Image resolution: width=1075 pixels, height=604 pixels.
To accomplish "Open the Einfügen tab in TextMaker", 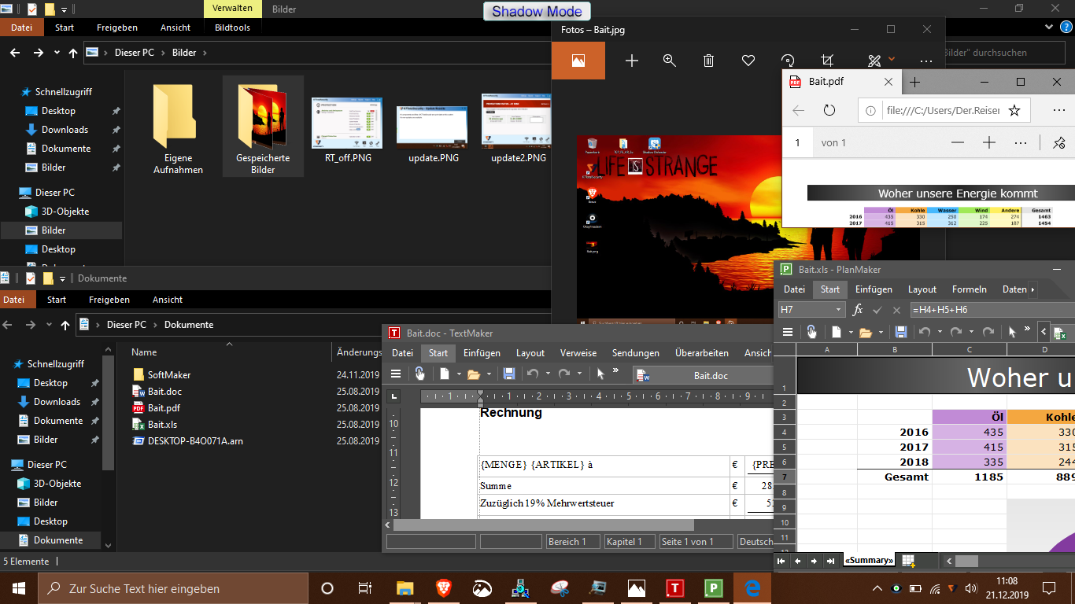I will (482, 353).
